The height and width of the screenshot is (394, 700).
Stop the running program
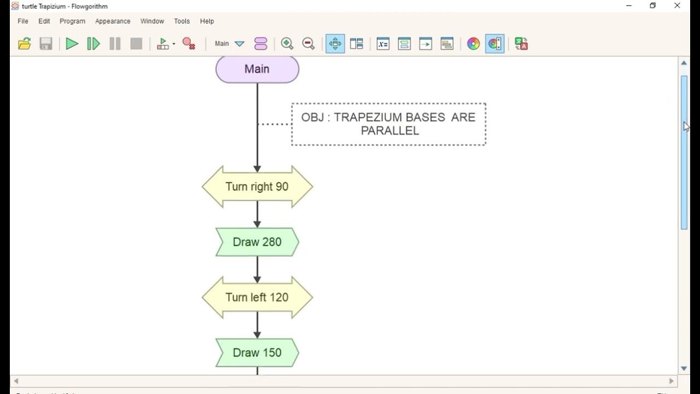coord(136,44)
